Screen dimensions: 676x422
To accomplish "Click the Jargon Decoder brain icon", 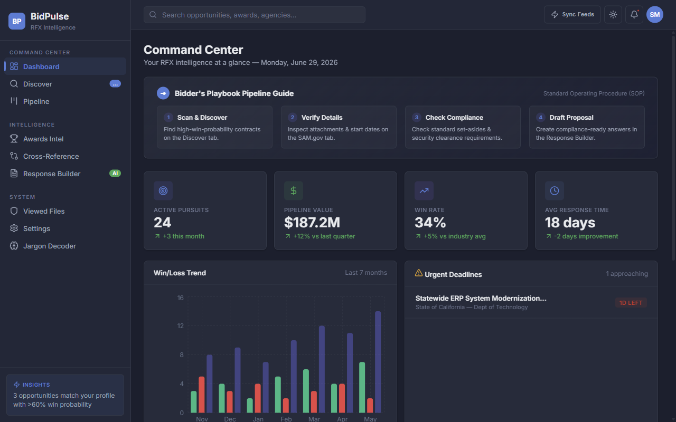I will [x=14, y=246].
